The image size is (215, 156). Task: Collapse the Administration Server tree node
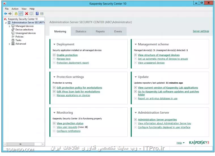click(x=6, y=23)
